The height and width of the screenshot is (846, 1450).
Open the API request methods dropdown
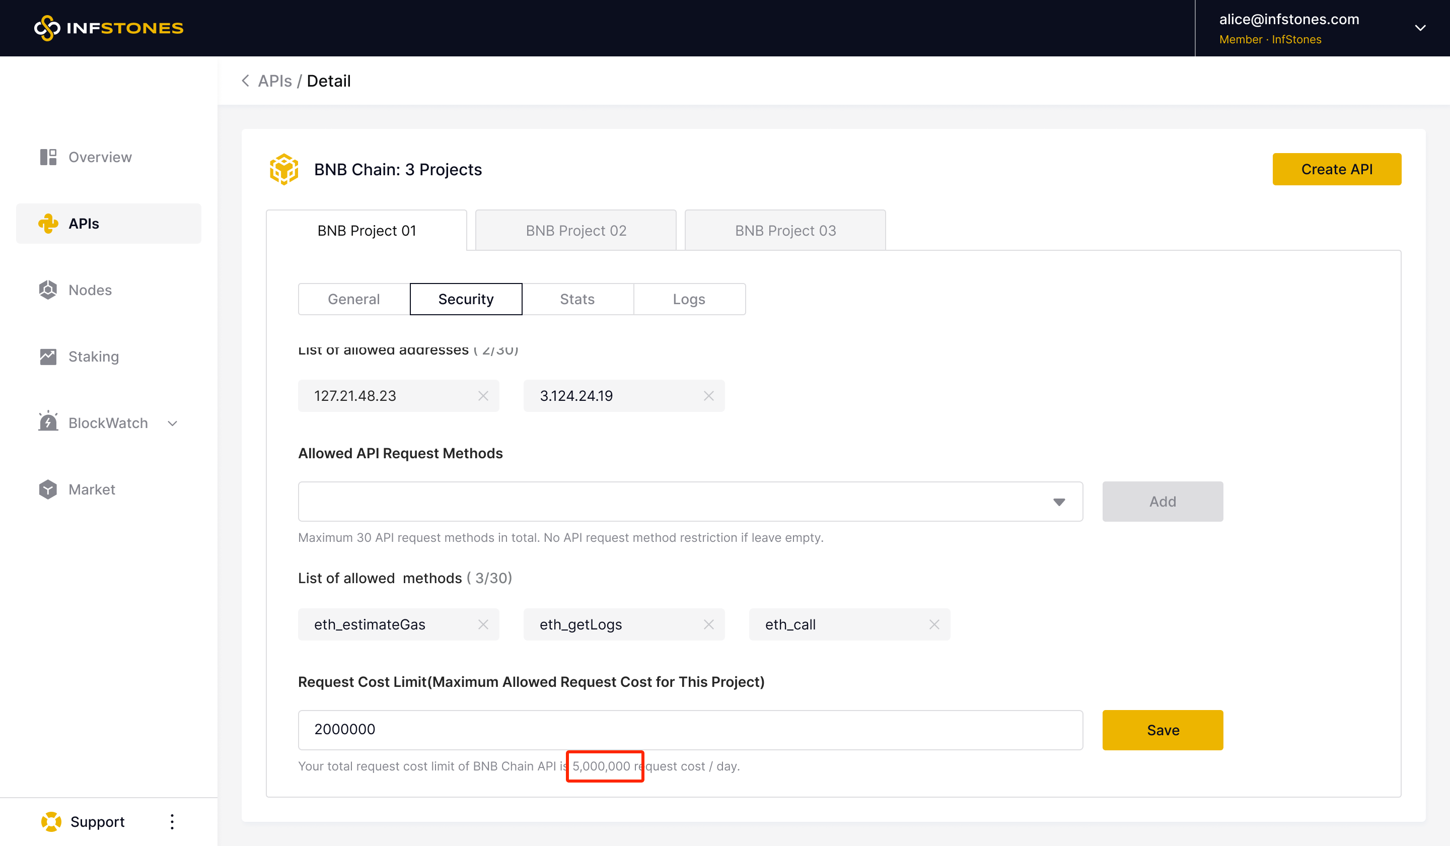point(690,501)
